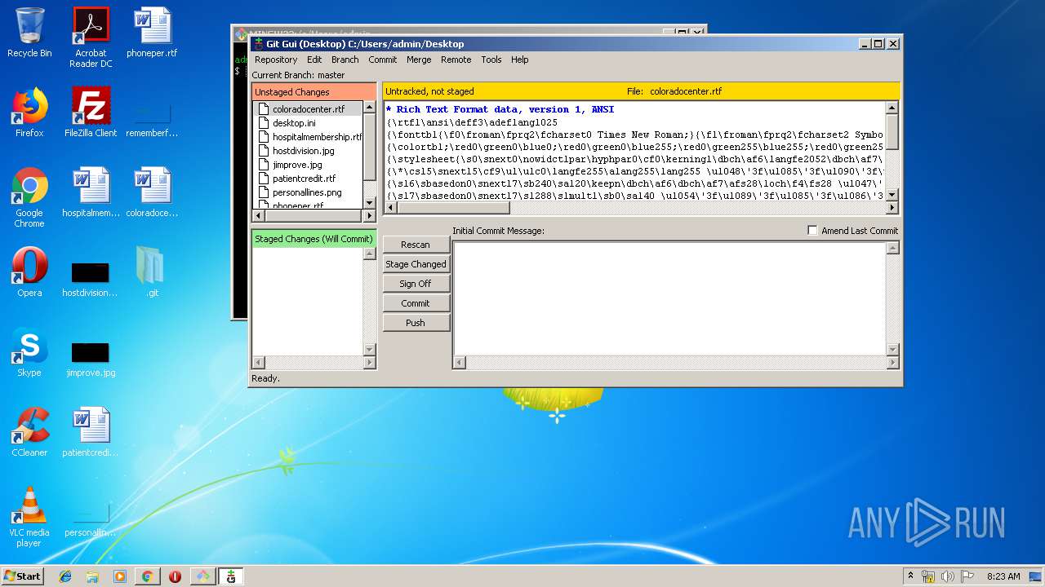Click Stage Changed button
The height and width of the screenshot is (587, 1045).
point(416,264)
